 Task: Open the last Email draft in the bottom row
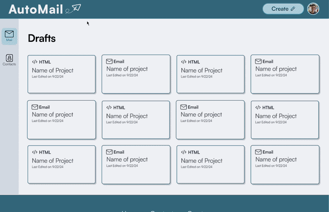point(285,165)
